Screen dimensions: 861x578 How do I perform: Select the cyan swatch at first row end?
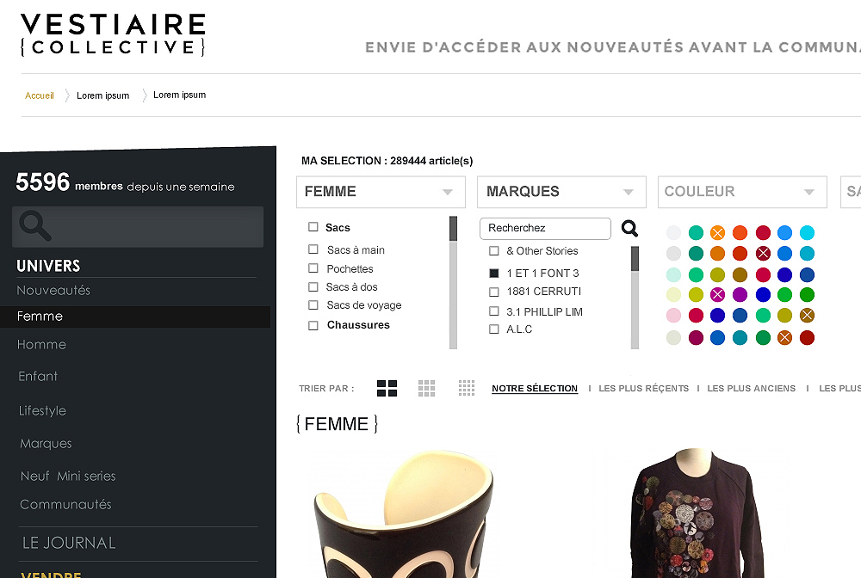808,232
